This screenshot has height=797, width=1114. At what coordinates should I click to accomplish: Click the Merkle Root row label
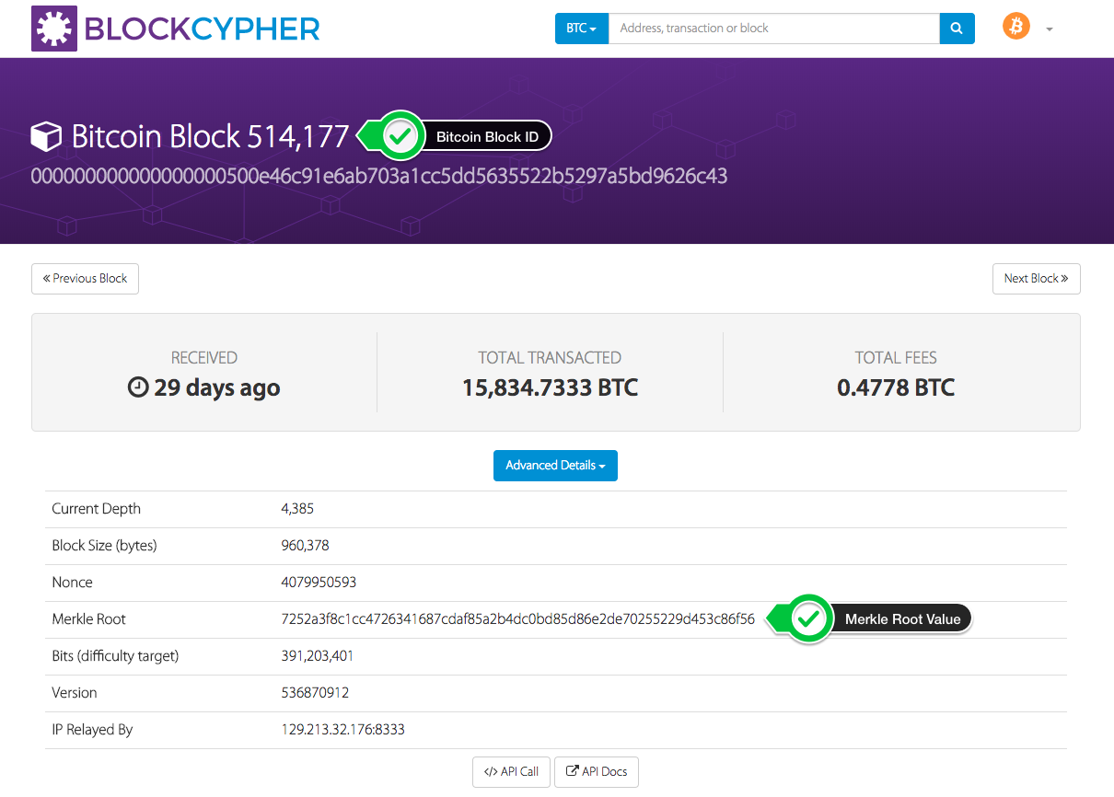click(x=88, y=619)
